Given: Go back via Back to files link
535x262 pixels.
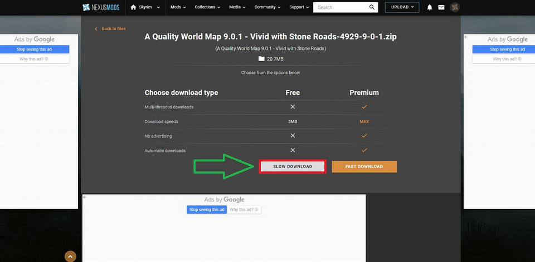Looking at the screenshot, I should coord(113,28).
